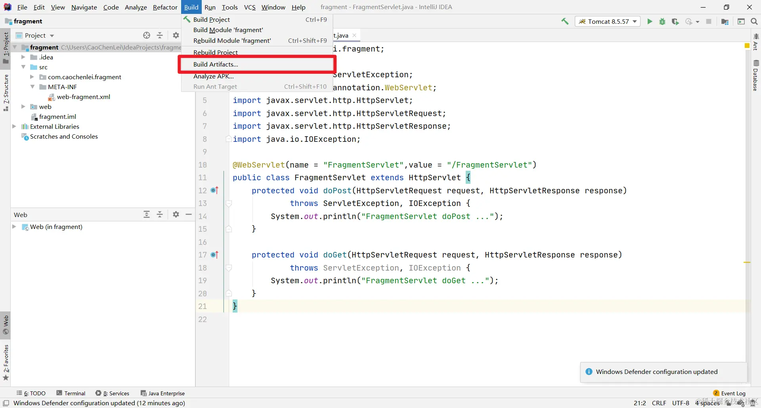Click the web-fragment.xml file icon
The image size is (761, 408).
(52, 97)
